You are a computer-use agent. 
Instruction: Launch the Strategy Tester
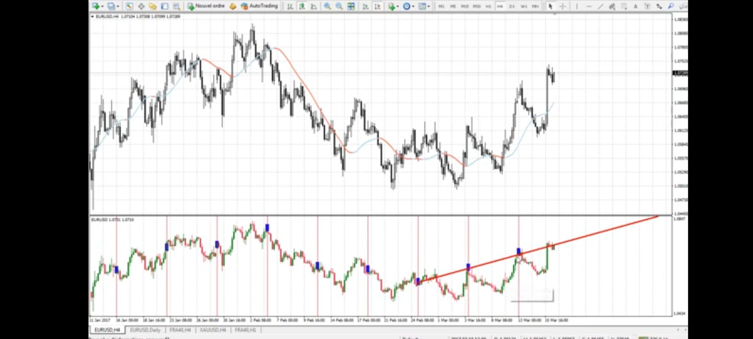pos(176,6)
